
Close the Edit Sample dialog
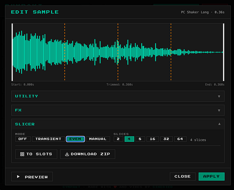(x=183, y=176)
